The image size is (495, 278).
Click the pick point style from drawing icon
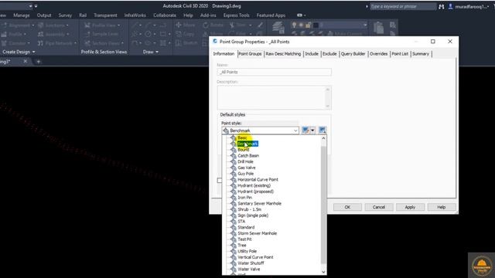click(322, 131)
